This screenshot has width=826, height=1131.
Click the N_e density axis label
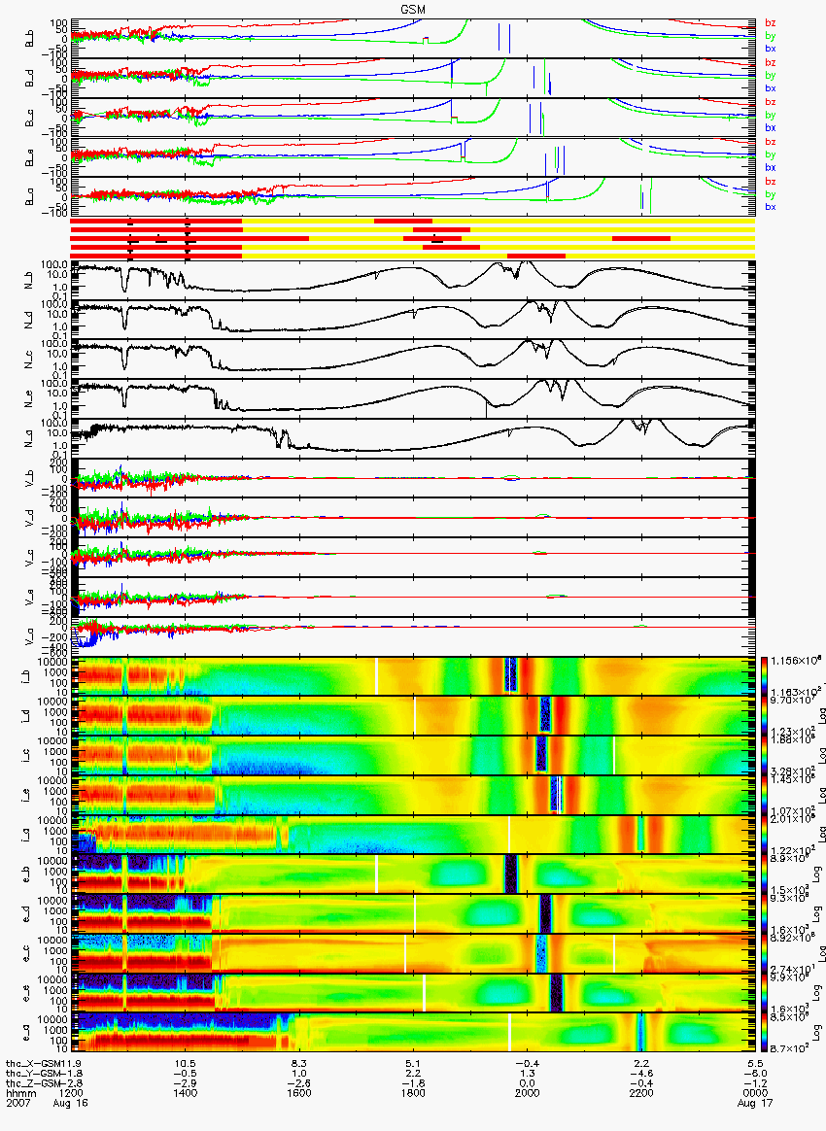point(30,399)
